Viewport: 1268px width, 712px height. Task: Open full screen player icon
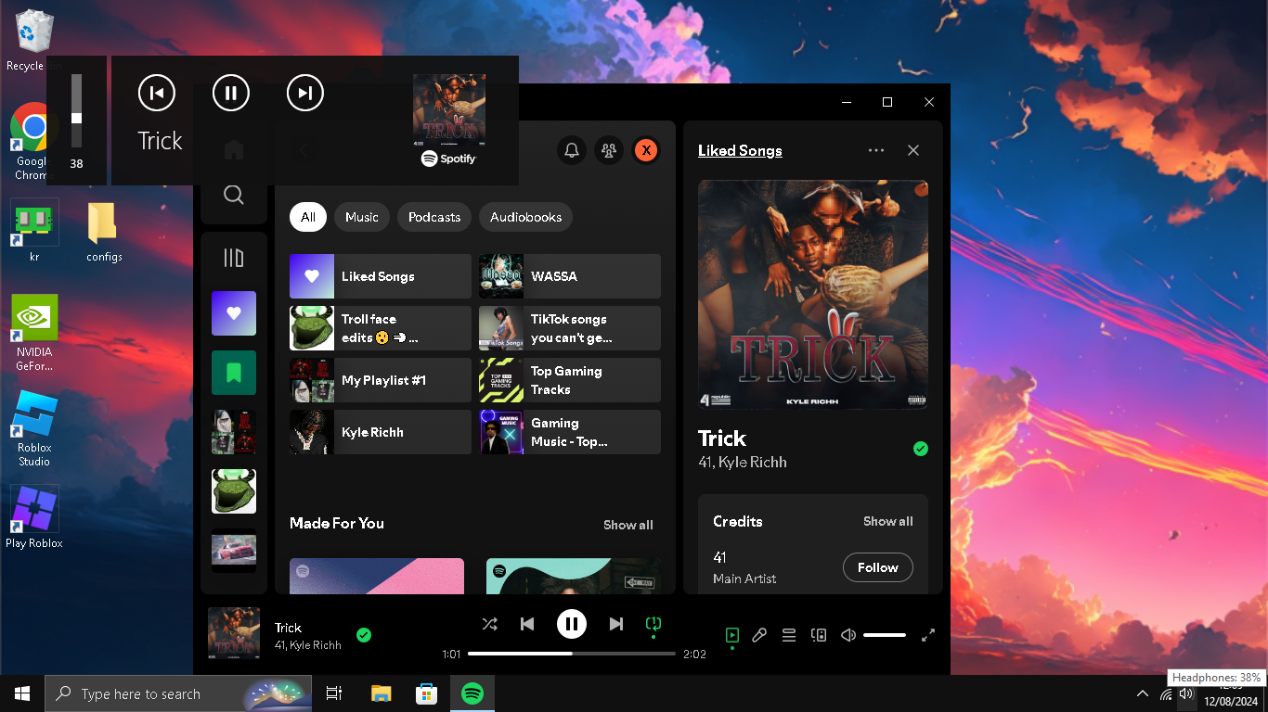[928, 635]
